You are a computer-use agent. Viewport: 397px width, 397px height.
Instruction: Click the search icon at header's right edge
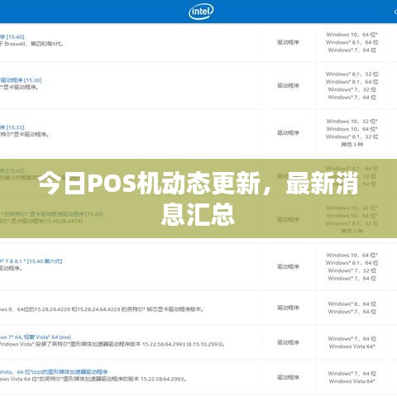395,12
